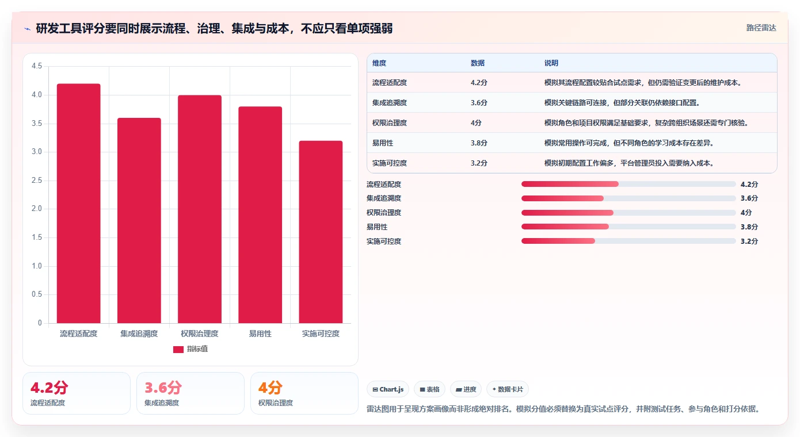Toggle the 指标值 legend color swatch
The height and width of the screenshot is (437, 800).
click(178, 349)
